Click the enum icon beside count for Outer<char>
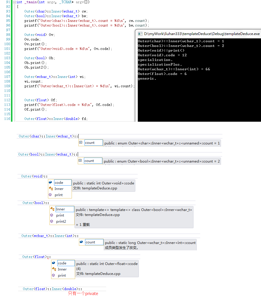The height and width of the screenshot is (300, 261). [81, 142]
